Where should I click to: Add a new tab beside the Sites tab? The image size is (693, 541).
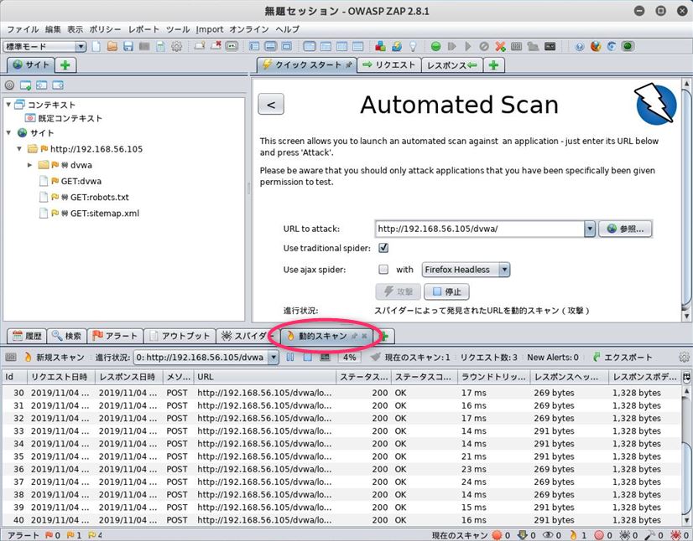tap(65, 65)
